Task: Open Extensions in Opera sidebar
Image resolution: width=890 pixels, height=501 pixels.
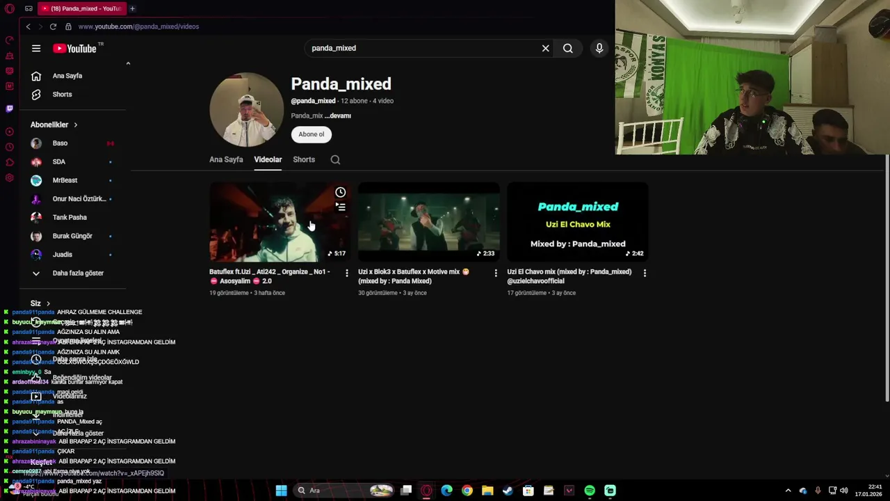Action: 9,163
